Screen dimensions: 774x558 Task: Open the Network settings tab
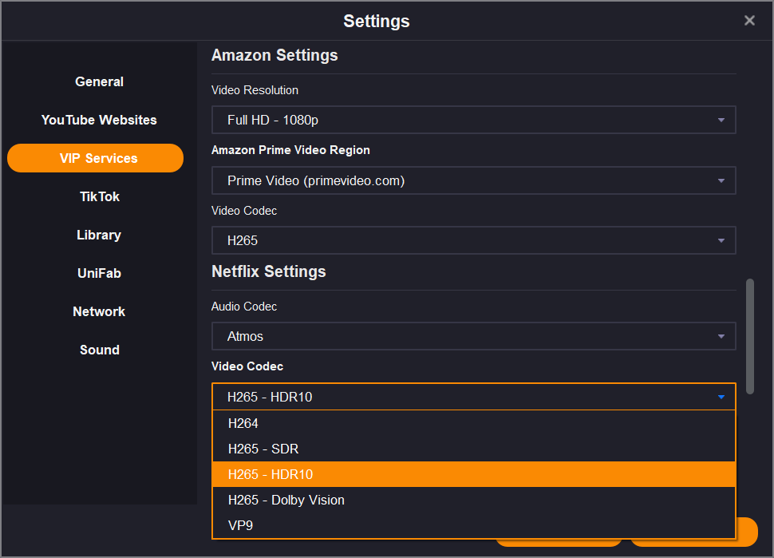click(99, 311)
